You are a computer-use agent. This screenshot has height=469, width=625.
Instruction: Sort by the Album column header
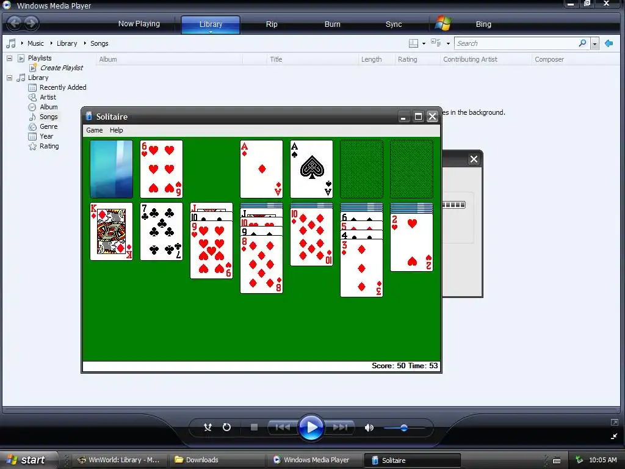pos(169,59)
